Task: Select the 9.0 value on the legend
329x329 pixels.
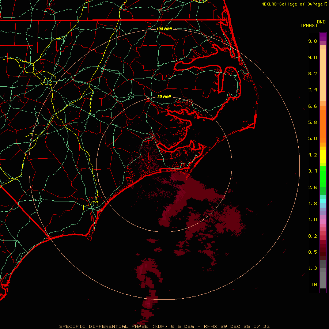Action: click(313, 57)
